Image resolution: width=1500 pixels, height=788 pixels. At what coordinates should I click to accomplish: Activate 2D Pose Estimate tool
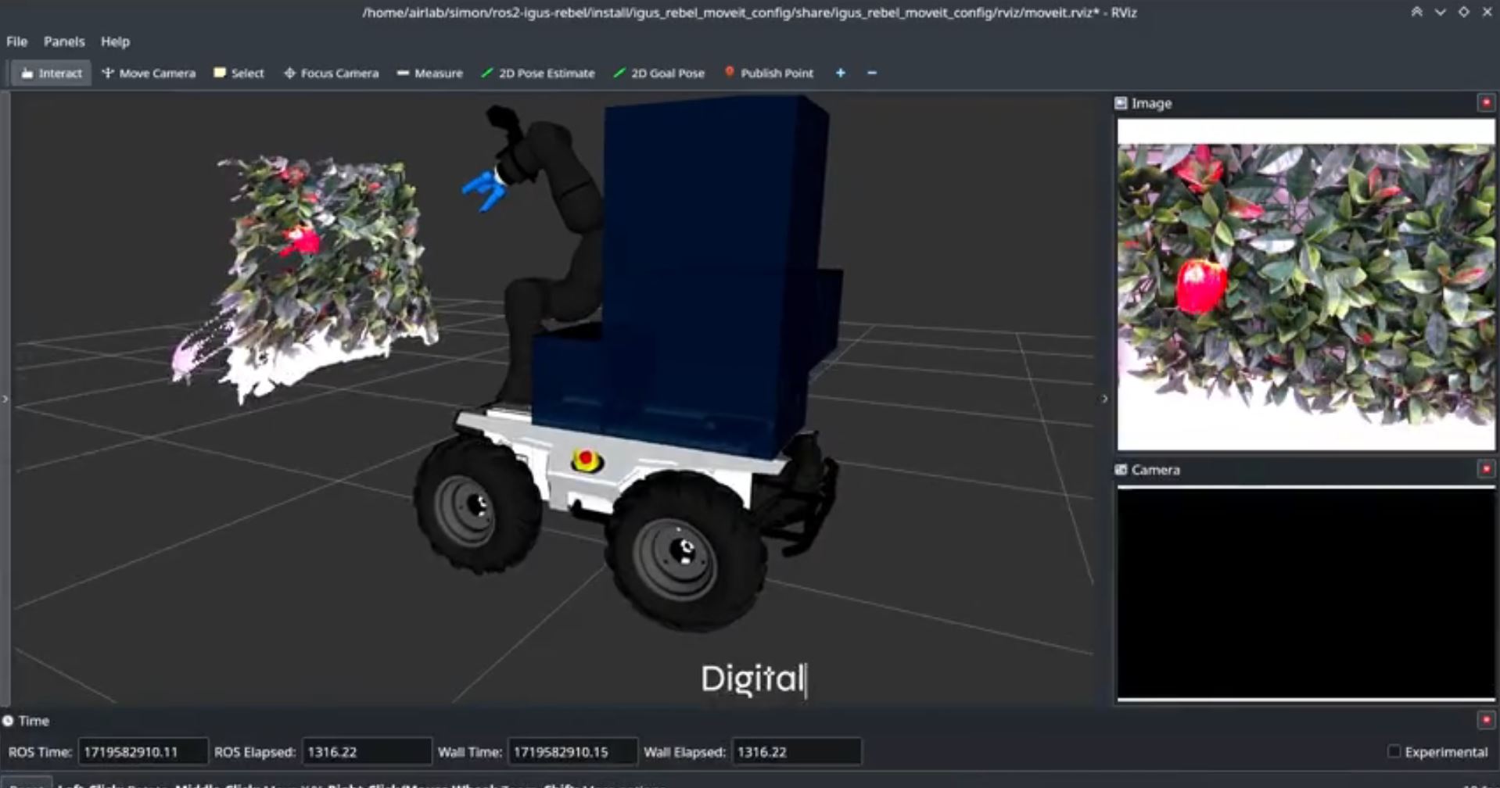click(537, 73)
